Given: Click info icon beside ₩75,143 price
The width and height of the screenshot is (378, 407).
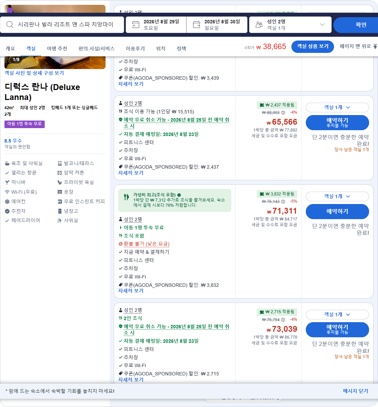Looking at the screenshot, I should [283, 201].
